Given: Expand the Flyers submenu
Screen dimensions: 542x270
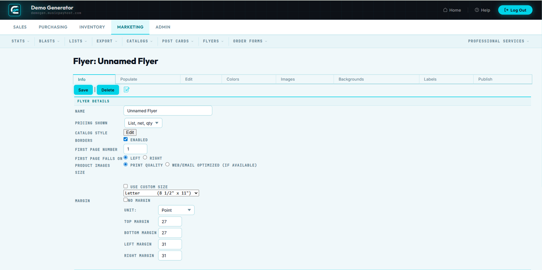Looking at the screenshot, I should [x=213, y=41].
